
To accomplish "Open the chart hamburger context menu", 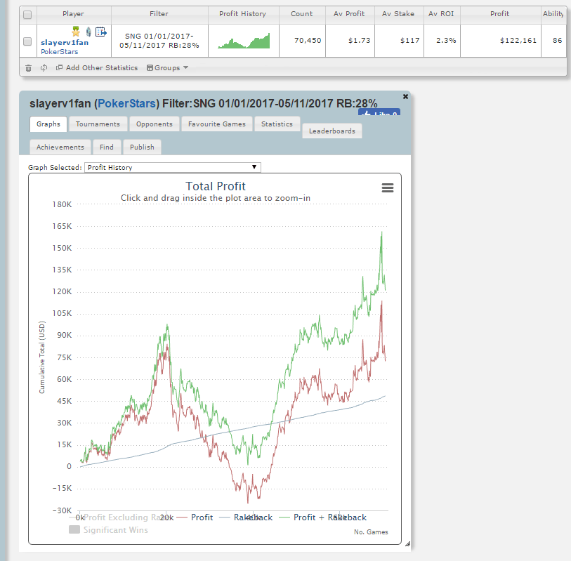I will pyautogui.click(x=388, y=188).
